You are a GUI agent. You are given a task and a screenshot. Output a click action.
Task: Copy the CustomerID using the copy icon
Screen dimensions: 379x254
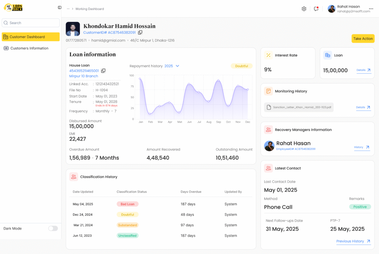140,33
